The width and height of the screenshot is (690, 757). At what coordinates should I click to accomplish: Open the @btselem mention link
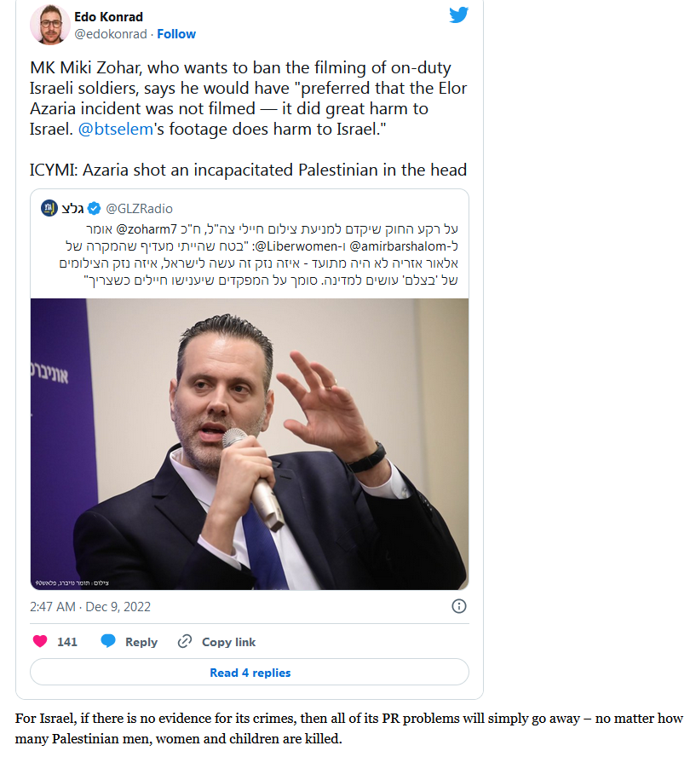[115, 129]
